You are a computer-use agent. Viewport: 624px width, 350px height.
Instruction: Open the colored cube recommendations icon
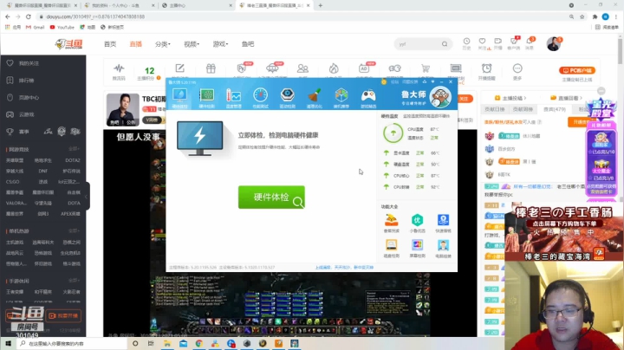coord(341,98)
